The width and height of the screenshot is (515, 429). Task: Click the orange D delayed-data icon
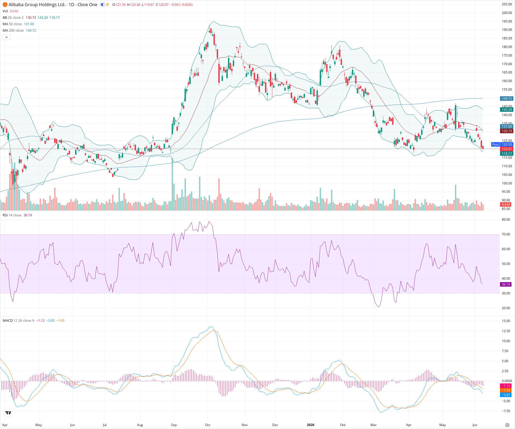click(107, 5)
